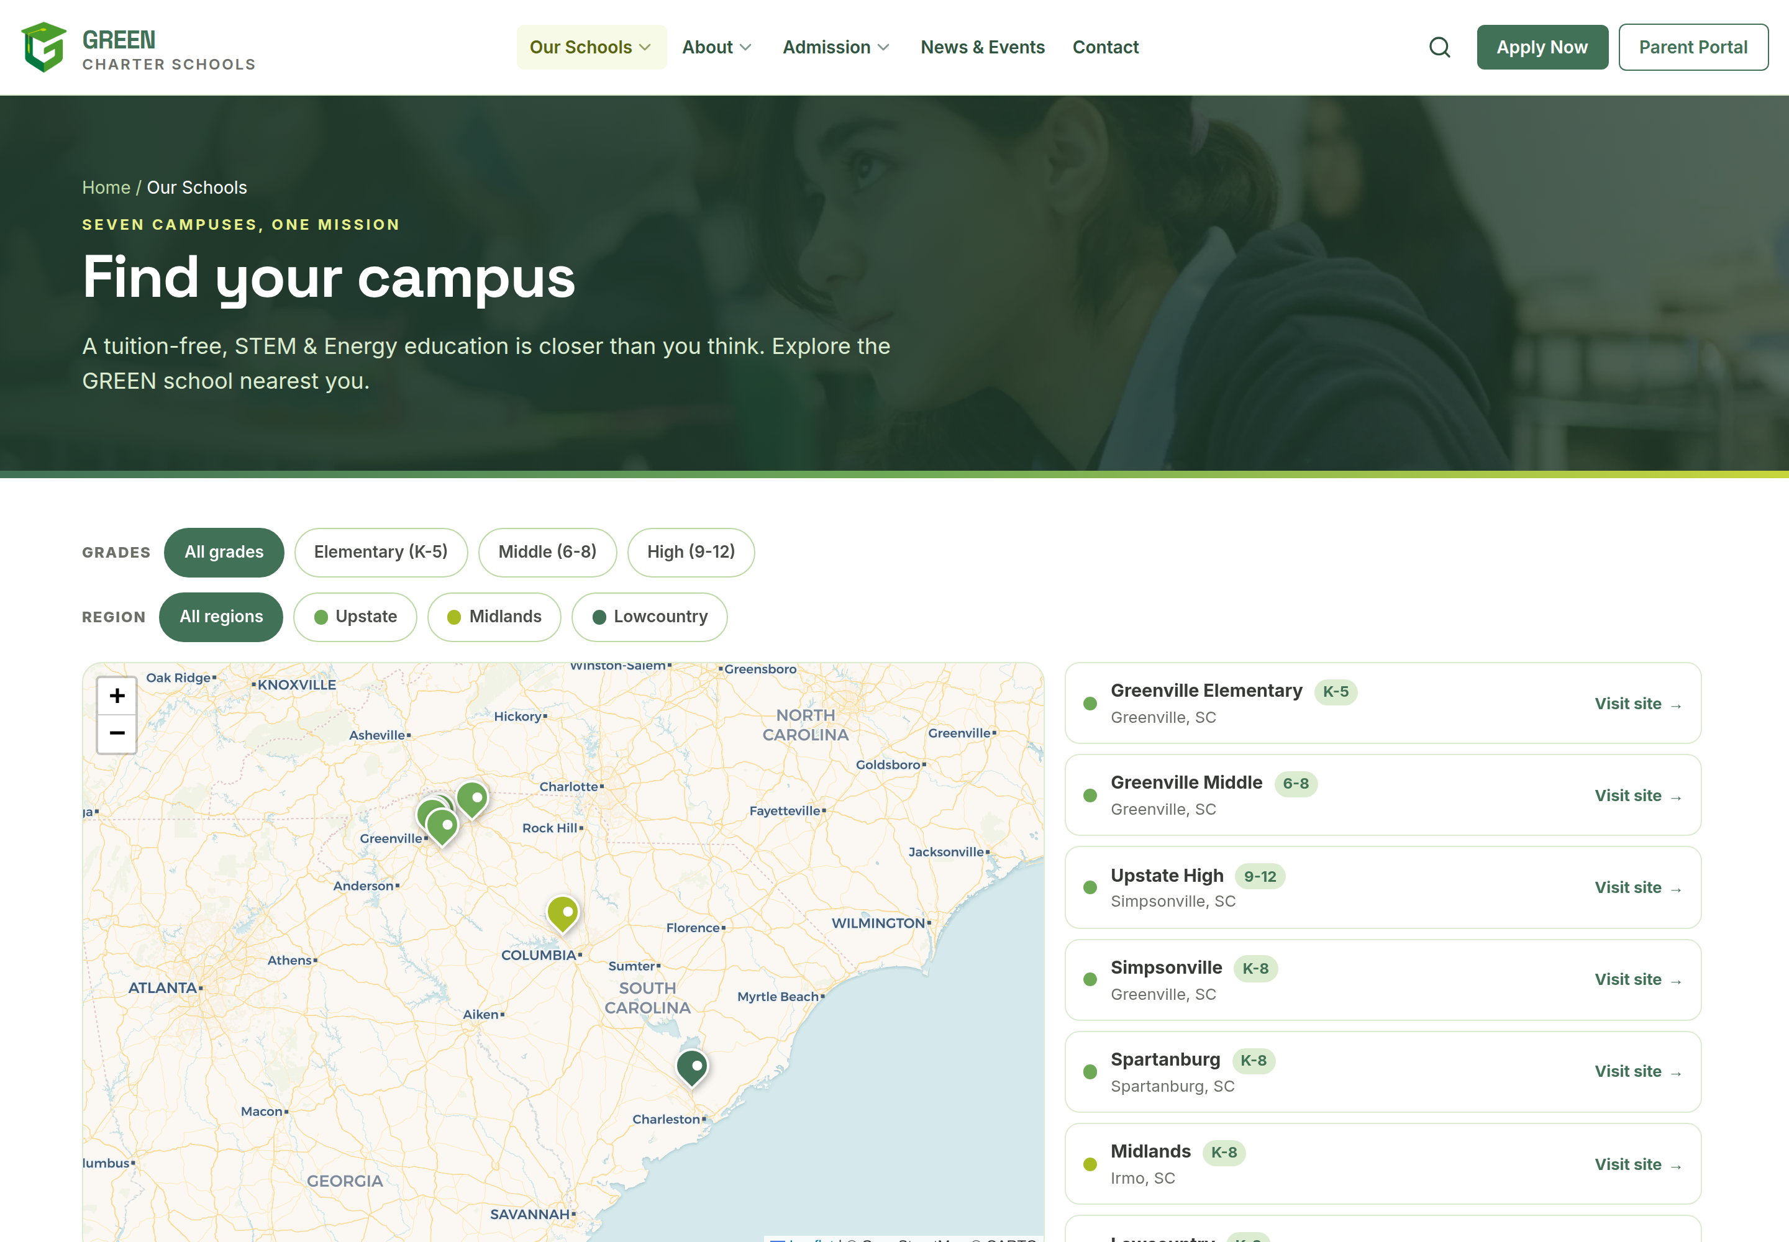Zoom out on the map

[117, 734]
